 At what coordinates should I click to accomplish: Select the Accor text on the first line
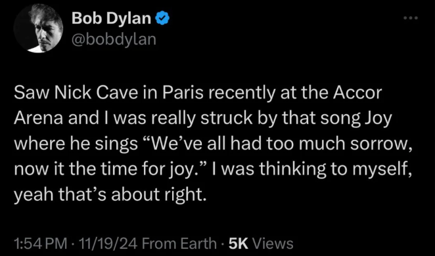click(x=357, y=93)
